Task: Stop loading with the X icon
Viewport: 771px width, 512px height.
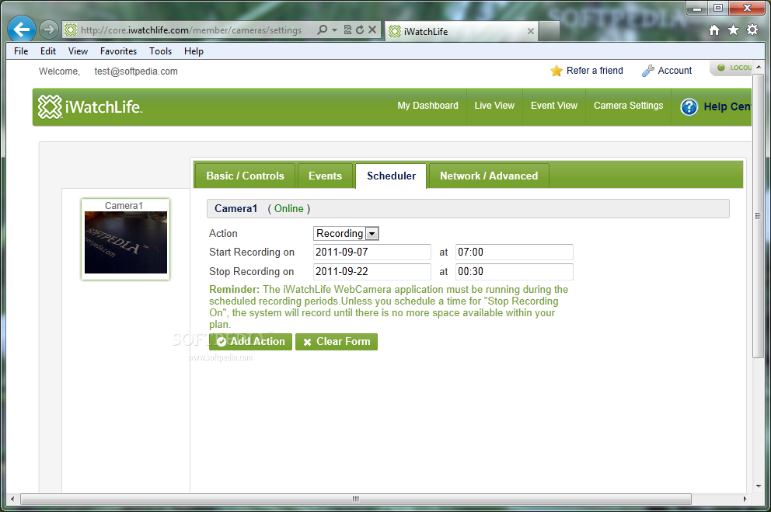Action: coord(372,30)
